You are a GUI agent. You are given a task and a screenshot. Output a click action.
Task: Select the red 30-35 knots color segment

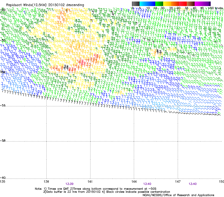[183, 4]
